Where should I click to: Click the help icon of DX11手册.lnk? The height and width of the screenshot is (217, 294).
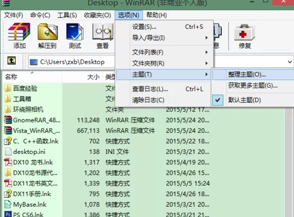click(8, 194)
